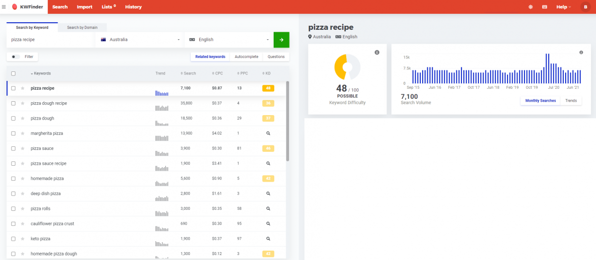Star the pizza recipe keyword
The height and width of the screenshot is (260, 596).
(x=22, y=88)
